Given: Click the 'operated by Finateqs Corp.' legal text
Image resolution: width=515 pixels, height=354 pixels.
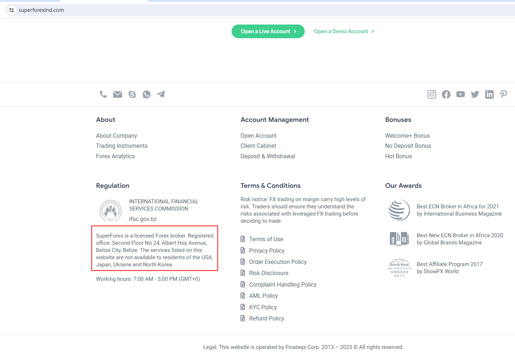Looking at the screenshot, I should point(303,347).
